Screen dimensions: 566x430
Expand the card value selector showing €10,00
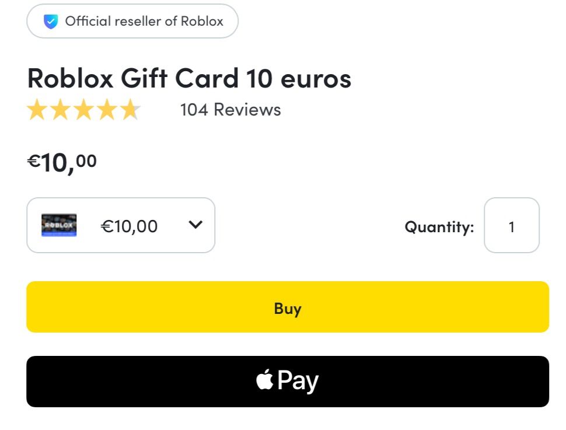(x=121, y=225)
